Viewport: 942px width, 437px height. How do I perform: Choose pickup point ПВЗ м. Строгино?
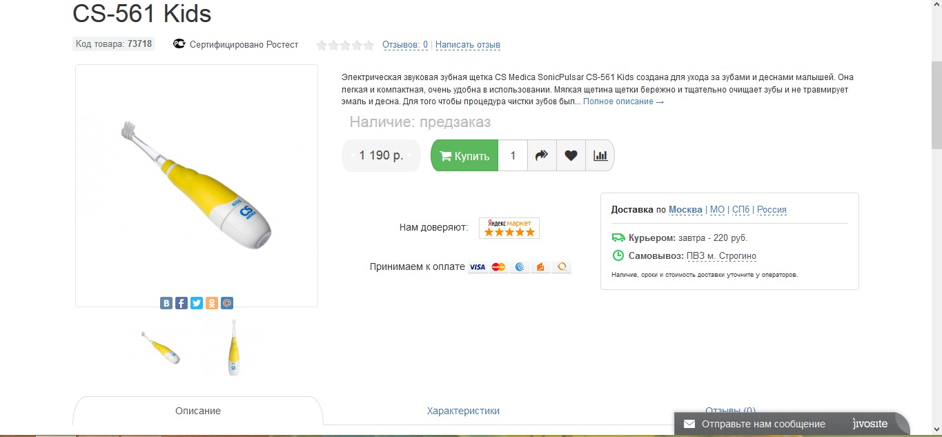pyautogui.click(x=721, y=256)
